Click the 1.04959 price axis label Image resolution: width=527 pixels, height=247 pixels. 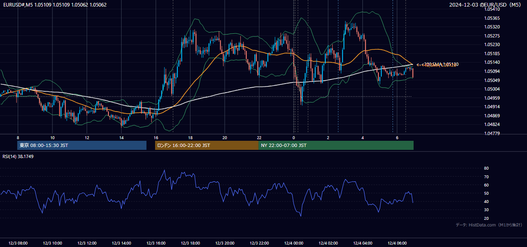[492, 98]
